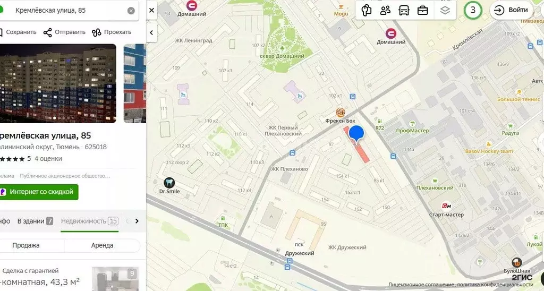Viewport: 544px width, 291px height.
Task: Select the Продажа option
Action: [x=26, y=245]
